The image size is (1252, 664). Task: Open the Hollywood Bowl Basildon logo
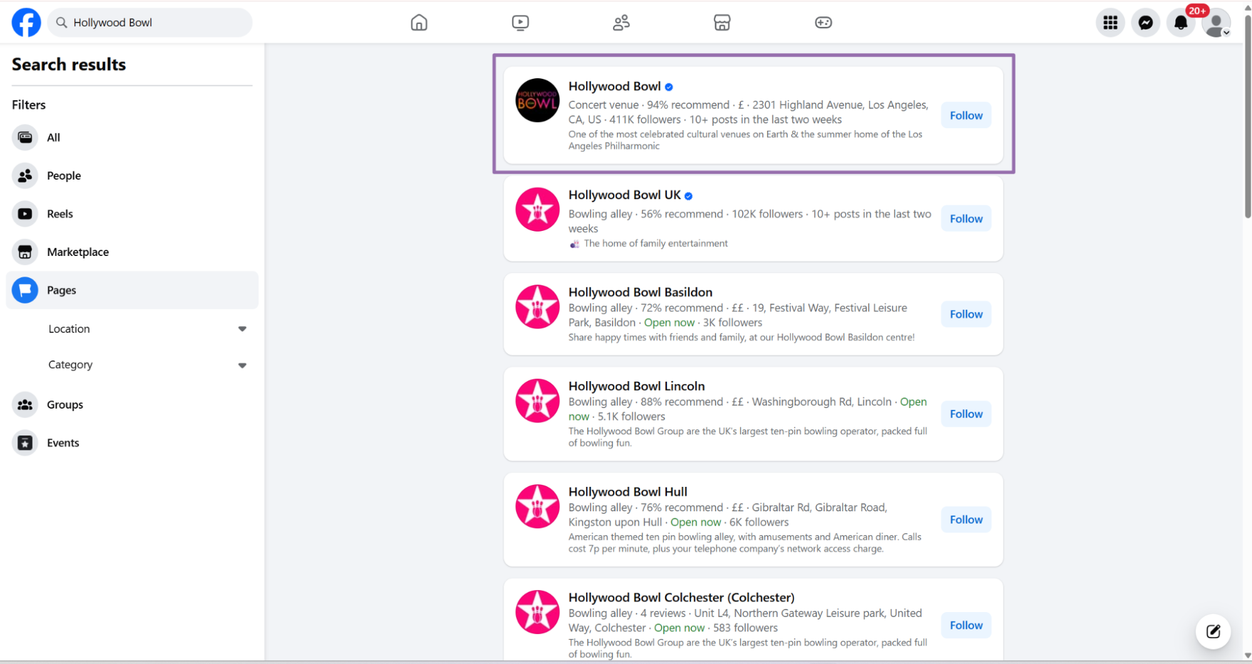click(x=537, y=307)
